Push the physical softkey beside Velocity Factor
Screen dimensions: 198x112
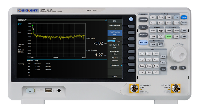coord(131,45)
